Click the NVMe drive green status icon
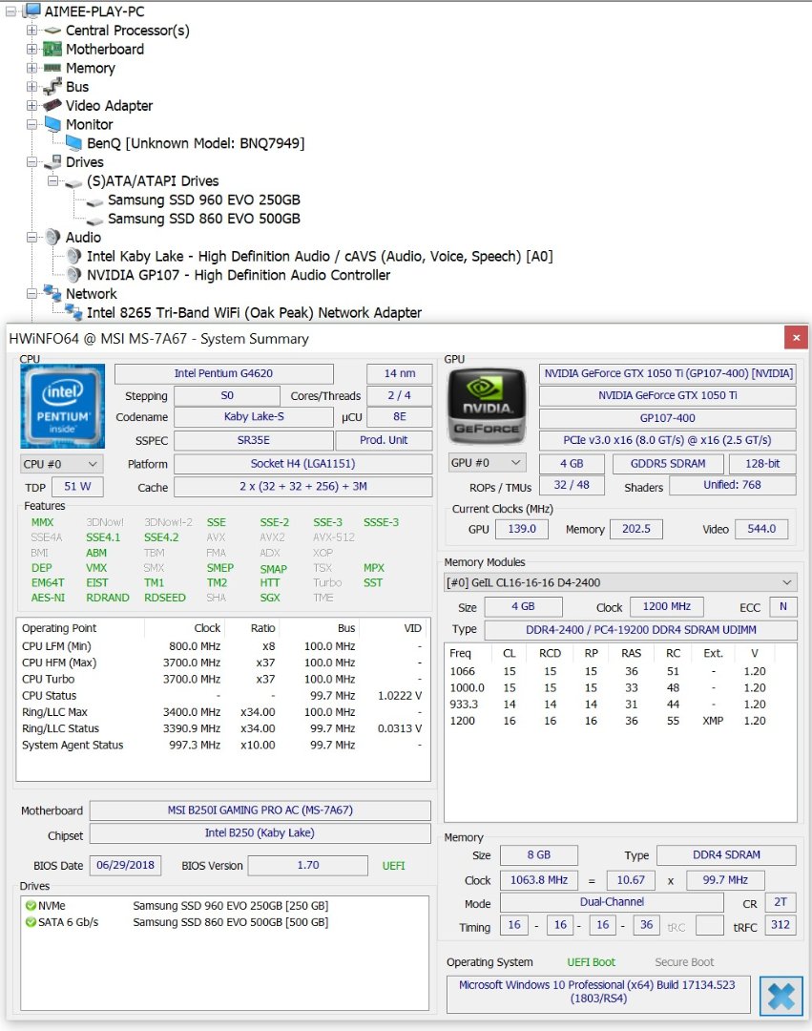This screenshot has width=812, height=1031. pyautogui.click(x=31, y=905)
